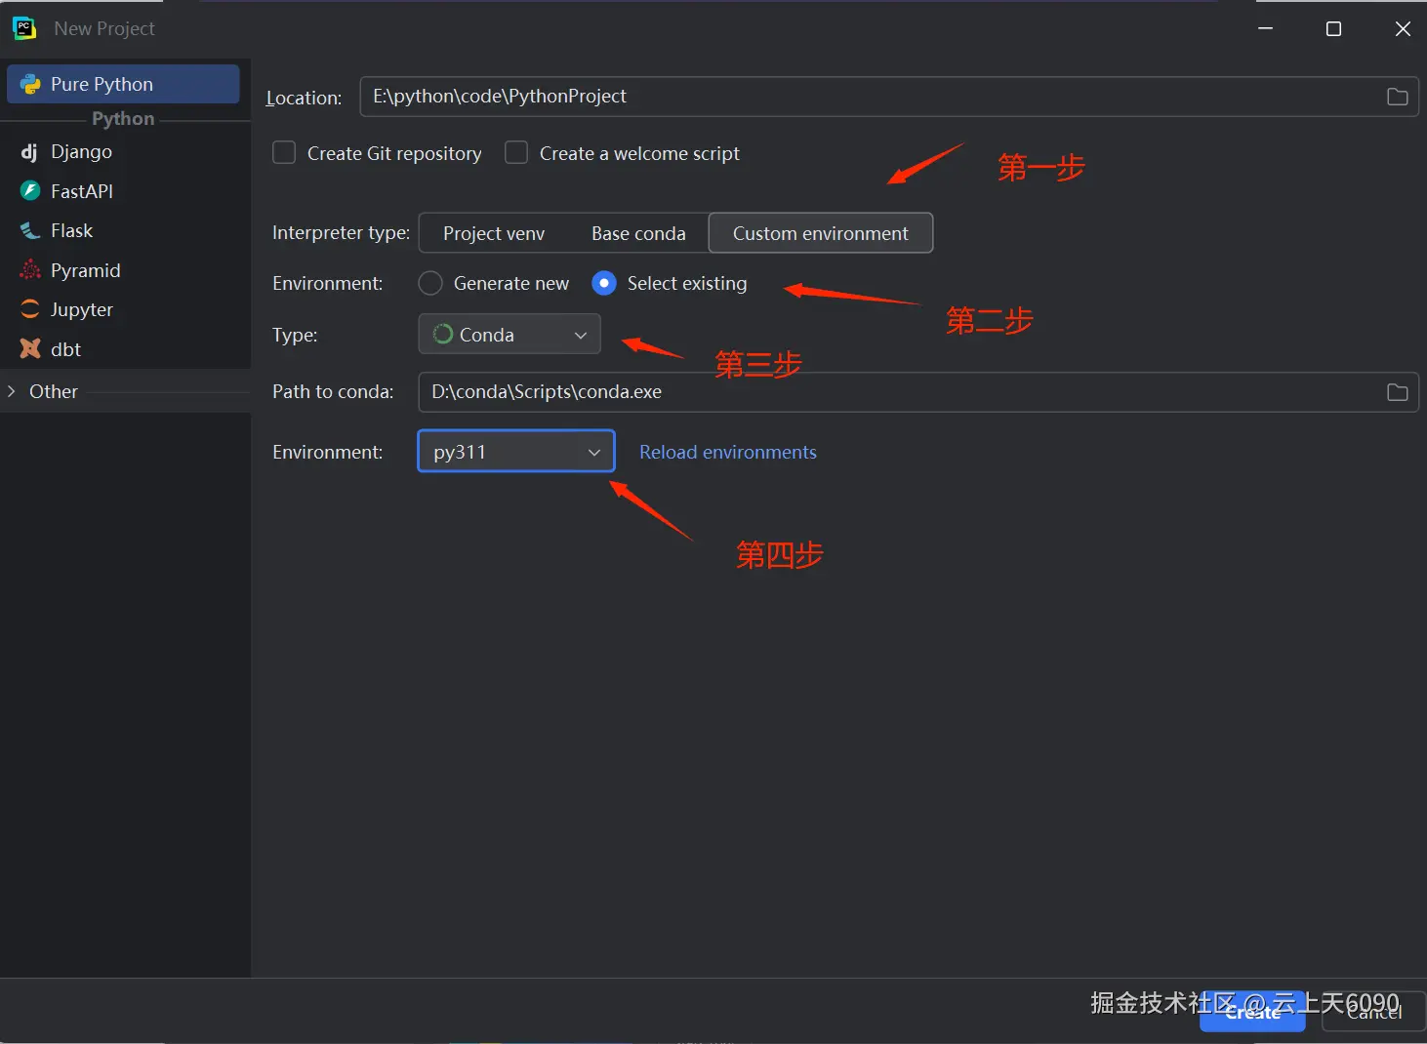Click the Conda type icon

coord(443,335)
